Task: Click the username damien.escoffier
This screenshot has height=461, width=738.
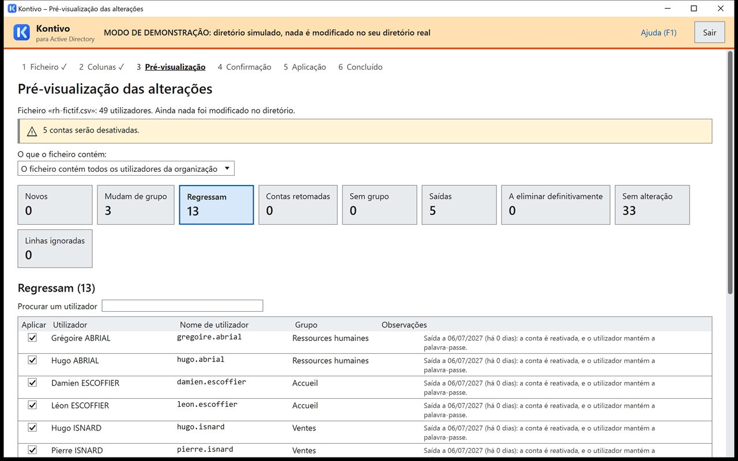Action: click(x=212, y=382)
